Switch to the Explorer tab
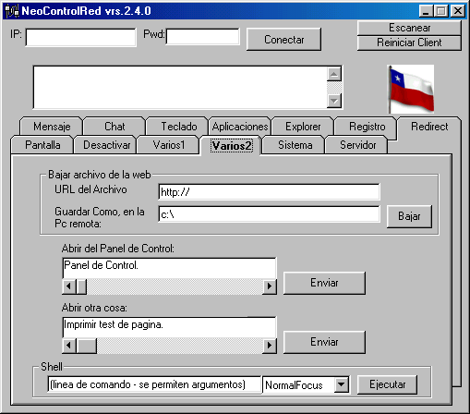 tap(303, 127)
